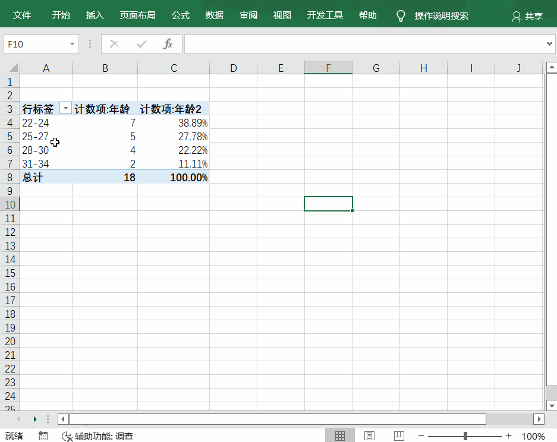Click the lightbulb tell-me icon

401,16
